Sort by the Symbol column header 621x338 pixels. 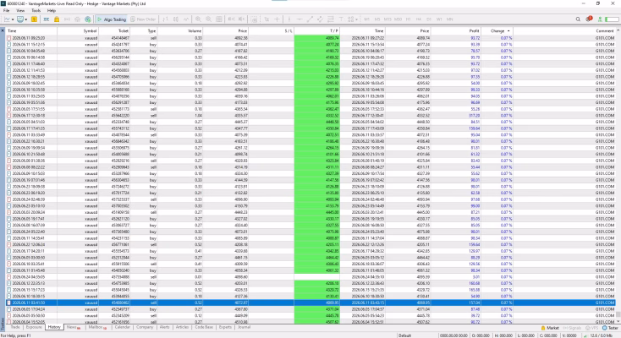pos(78,31)
